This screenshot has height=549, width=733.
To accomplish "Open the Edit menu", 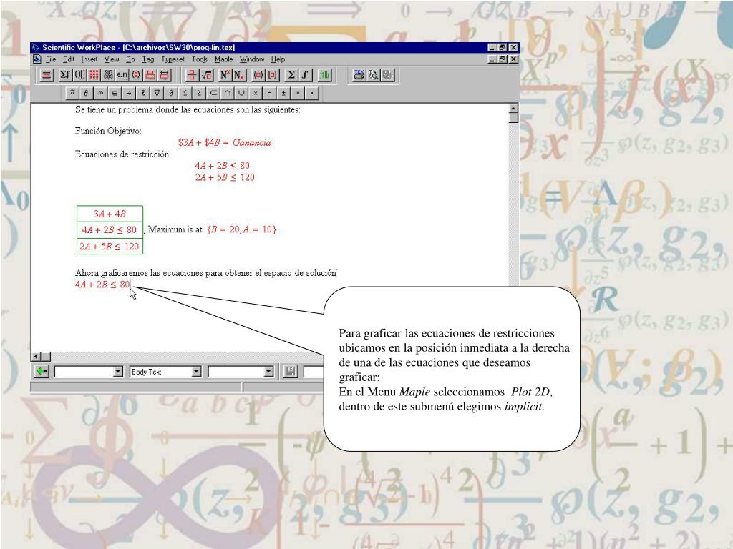I will tap(69, 59).
